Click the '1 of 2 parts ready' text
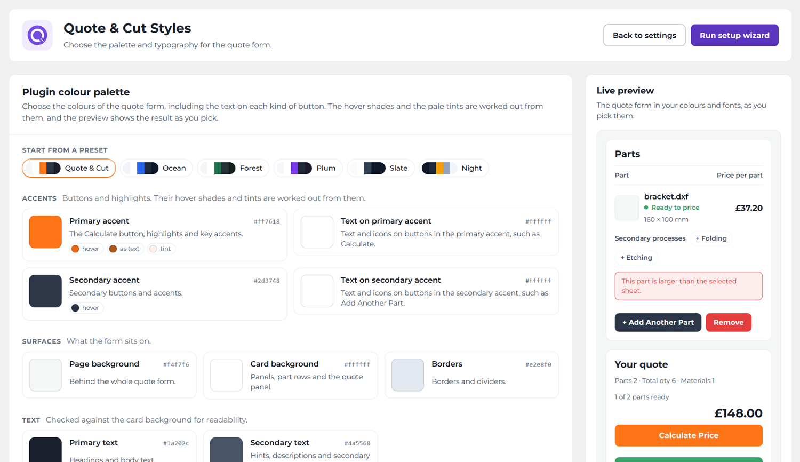The height and width of the screenshot is (462, 800). point(642,397)
